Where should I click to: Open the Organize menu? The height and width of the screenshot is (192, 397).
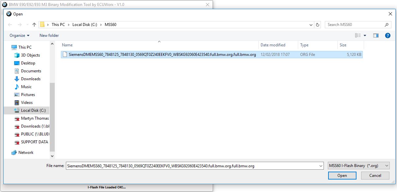click(19, 36)
